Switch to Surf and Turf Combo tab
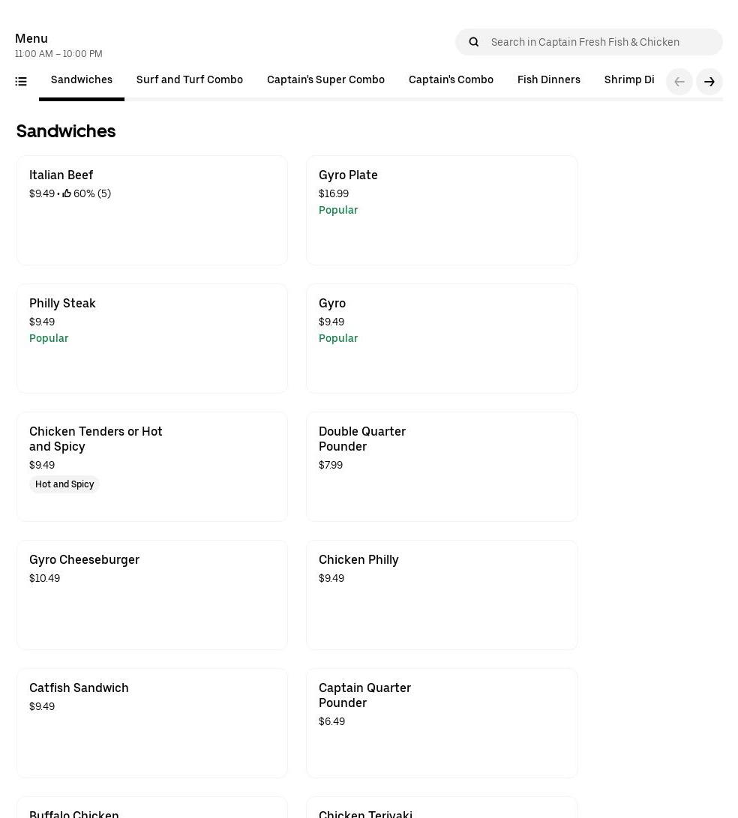Screen dimensions: 738x818 point(189,80)
